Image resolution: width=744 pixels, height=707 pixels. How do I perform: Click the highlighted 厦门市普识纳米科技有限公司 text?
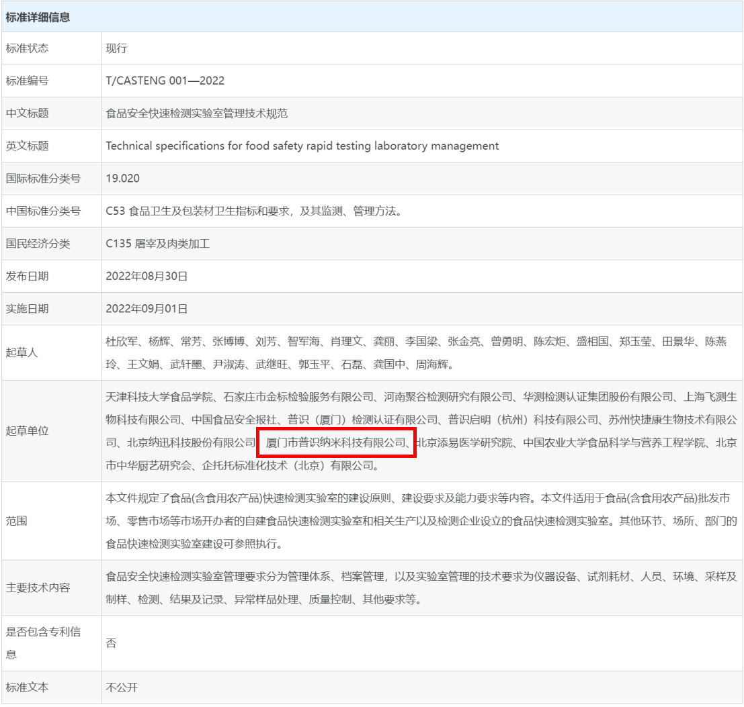click(336, 442)
